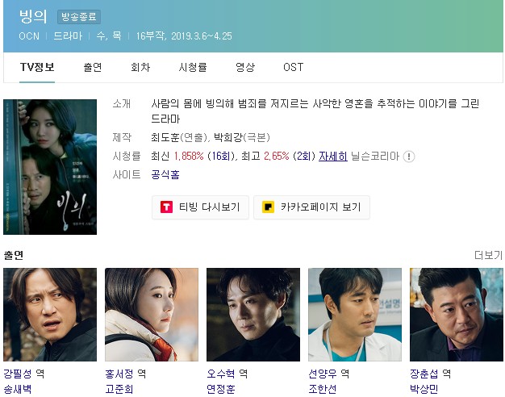Open actor link 연정훈
Image resolution: width=505 pixels, height=397 pixels.
point(220,389)
